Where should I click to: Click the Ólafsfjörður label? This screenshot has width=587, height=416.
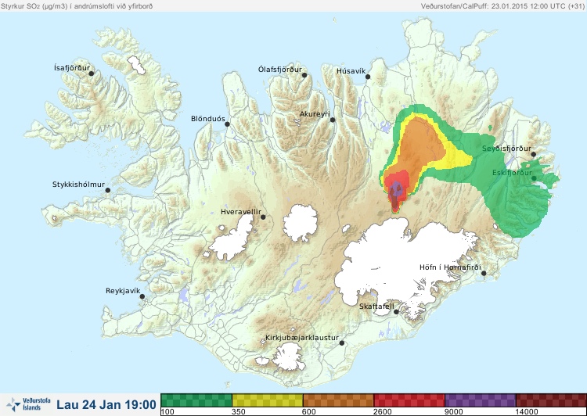point(280,70)
